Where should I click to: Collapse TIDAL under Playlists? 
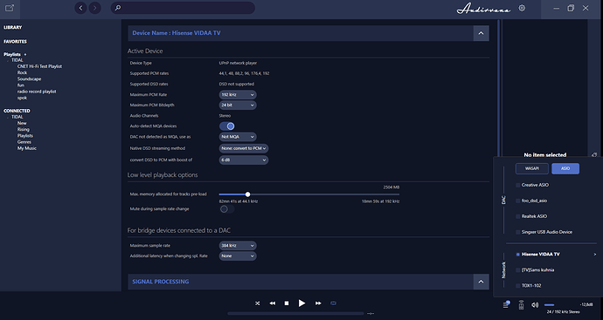tap(8, 61)
